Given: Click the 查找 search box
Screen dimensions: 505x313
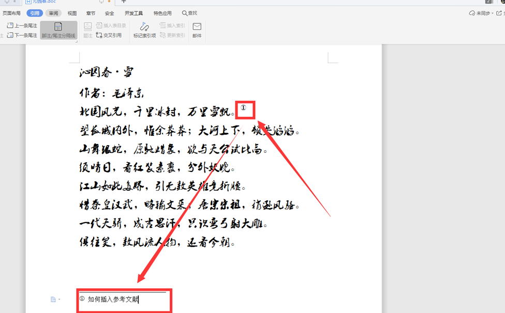Looking at the screenshot, I should coord(190,13).
